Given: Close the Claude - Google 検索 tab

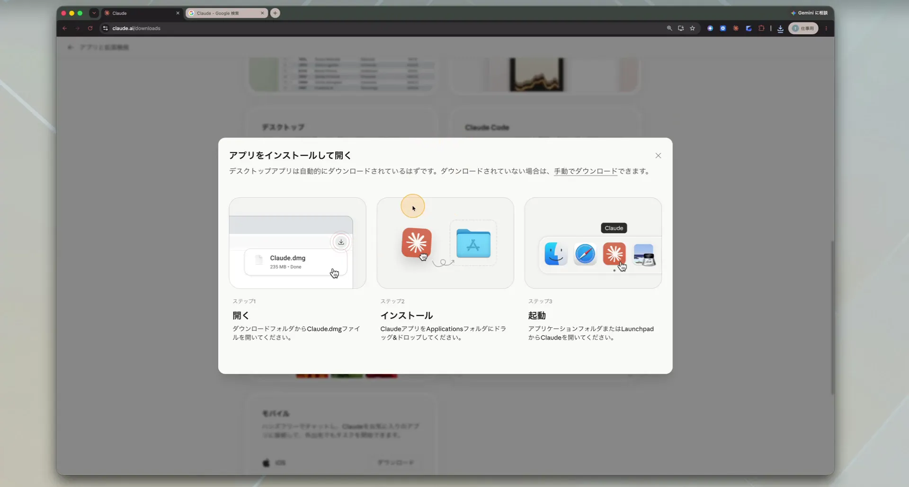Looking at the screenshot, I should pos(262,13).
